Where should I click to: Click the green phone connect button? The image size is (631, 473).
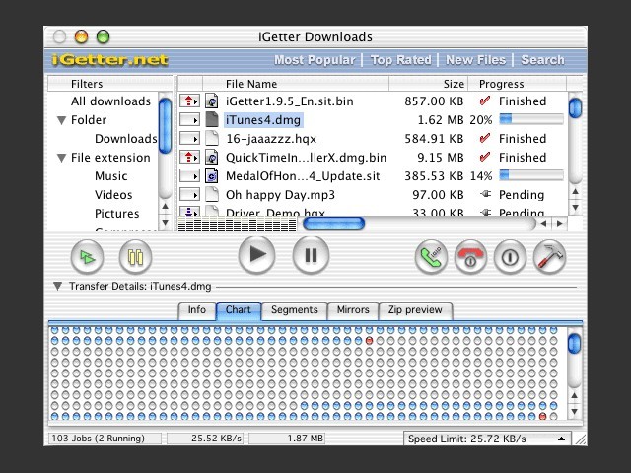click(431, 257)
